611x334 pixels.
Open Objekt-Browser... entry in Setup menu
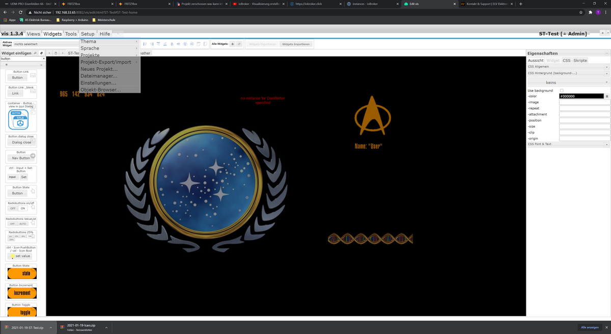coord(109,90)
